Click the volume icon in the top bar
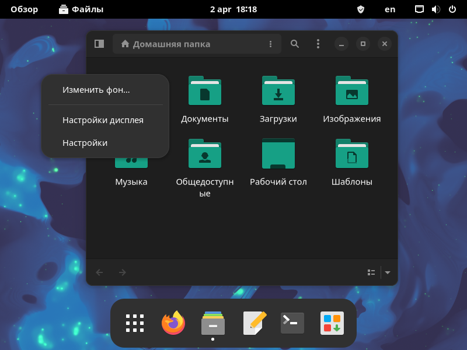Screen dimensions: 467x350 pos(437,9)
